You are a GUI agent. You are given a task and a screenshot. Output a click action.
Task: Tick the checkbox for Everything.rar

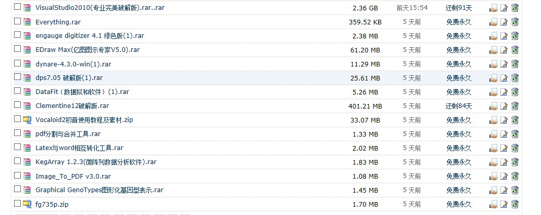17,21
